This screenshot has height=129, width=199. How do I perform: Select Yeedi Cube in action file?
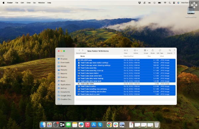coord(125,86)
